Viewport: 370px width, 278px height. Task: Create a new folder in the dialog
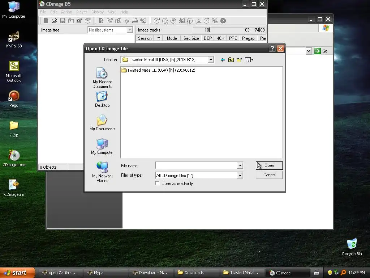240,60
